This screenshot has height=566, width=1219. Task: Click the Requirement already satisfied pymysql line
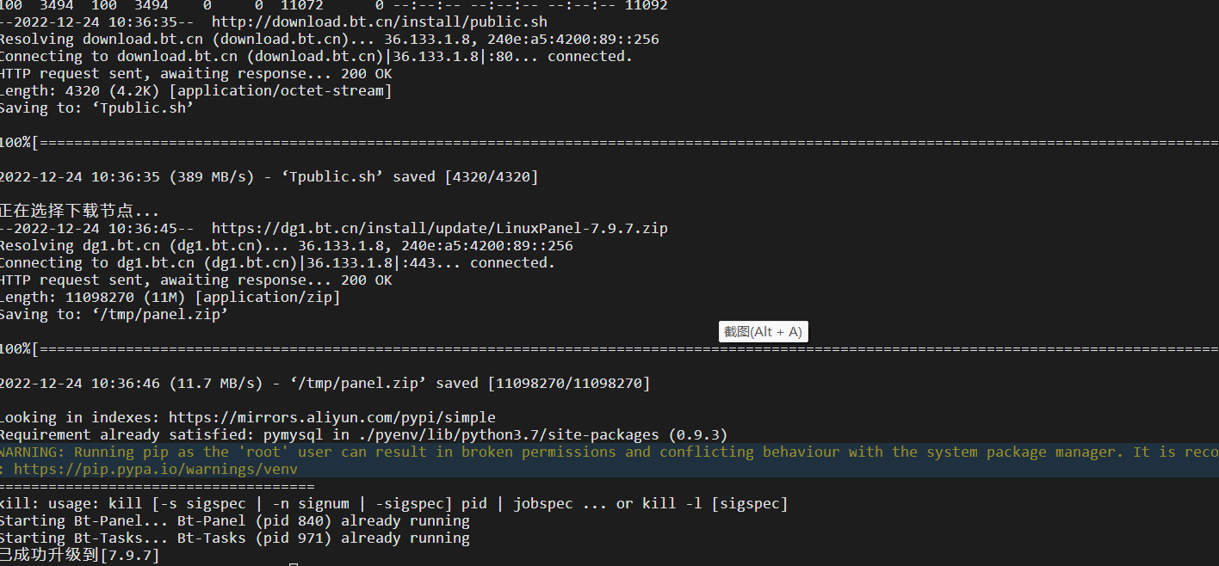click(363, 434)
